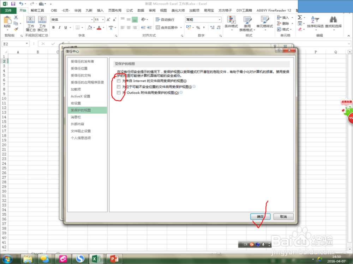Select 受信任位置 in Trust Center list
Viewport: 353px width, 264px height.
[87, 69]
